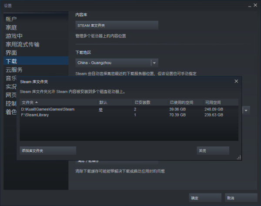261x206 pixels.
Task: Select 帐户 in the settings sidebar
Action: coord(11,19)
